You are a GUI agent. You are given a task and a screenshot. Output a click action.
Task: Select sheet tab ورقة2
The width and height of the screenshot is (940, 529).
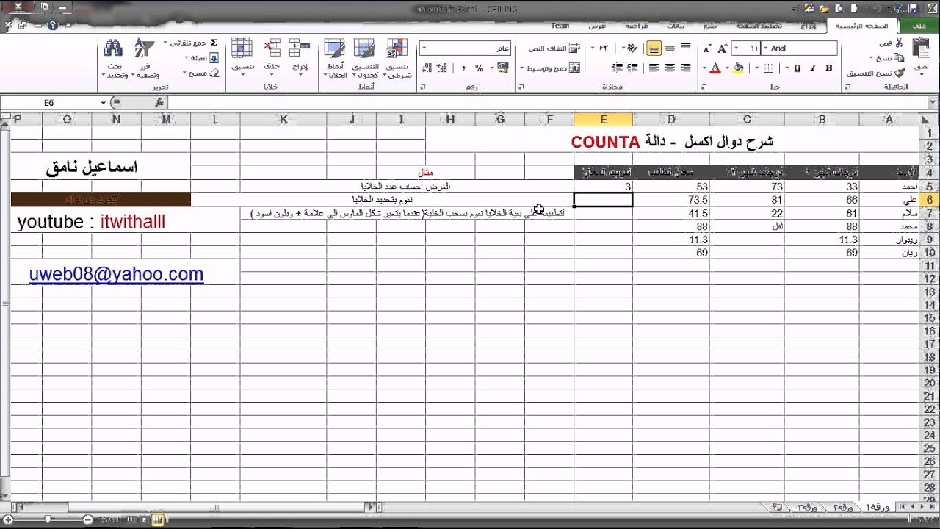842,507
